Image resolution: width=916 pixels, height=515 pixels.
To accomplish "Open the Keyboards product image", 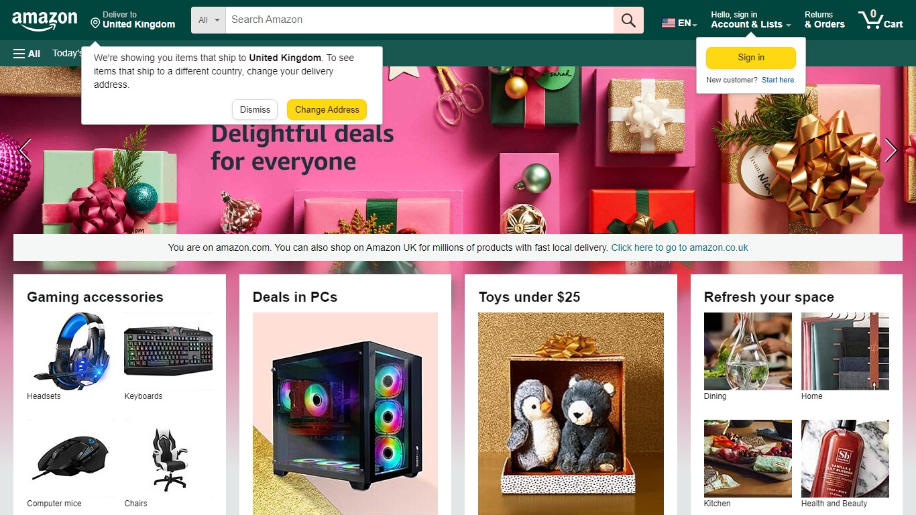I will 168,351.
